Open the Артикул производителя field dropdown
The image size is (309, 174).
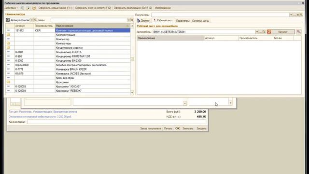(x=32, y=20)
